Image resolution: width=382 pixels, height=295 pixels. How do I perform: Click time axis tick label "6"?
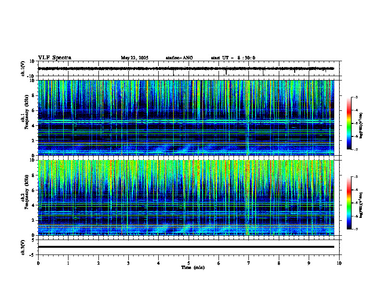[x=219, y=263]
